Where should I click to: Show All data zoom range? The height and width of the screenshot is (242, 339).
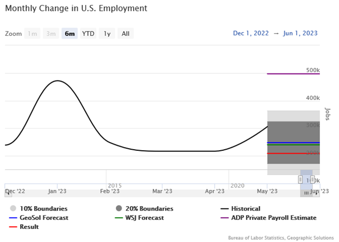[125, 34]
